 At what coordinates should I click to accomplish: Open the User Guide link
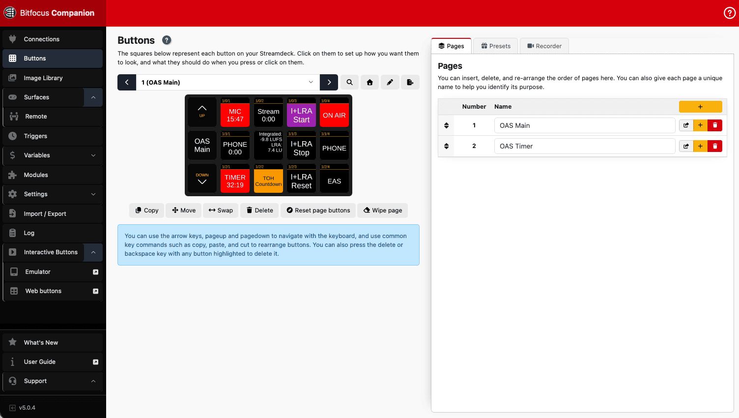pyautogui.click(x=53, y=362)
